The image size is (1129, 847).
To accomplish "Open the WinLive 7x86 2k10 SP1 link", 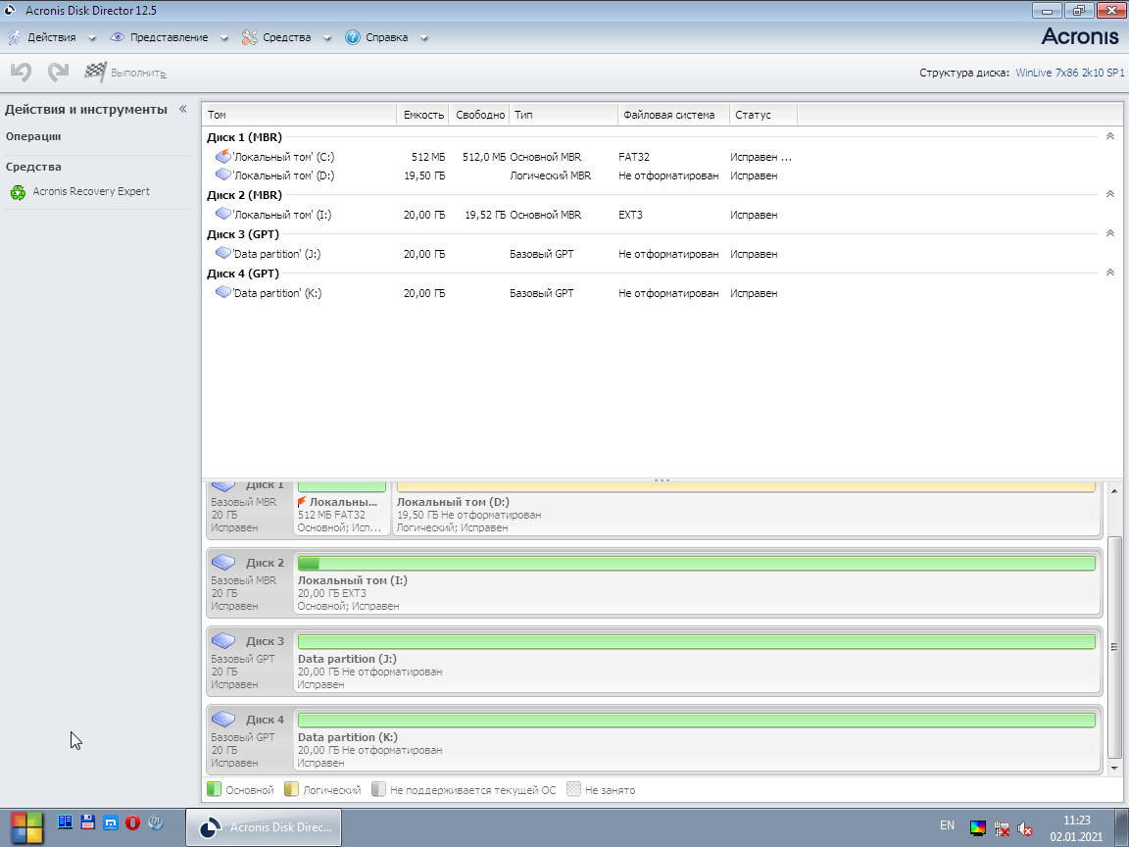I will tap(1069, 73).
